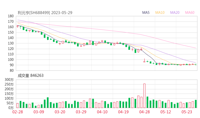Click the gap-down red candlestick near 04-28
The image size is (200, 118).
coord(144,61)
